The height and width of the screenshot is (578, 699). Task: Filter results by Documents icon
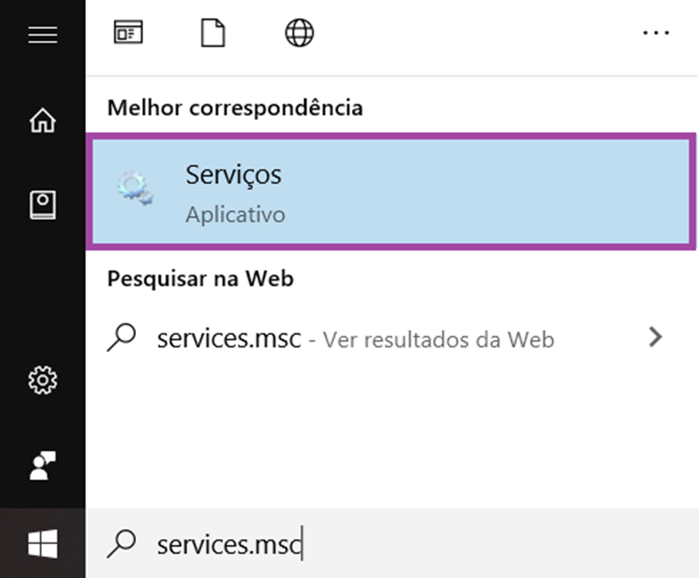click(213, 33)
